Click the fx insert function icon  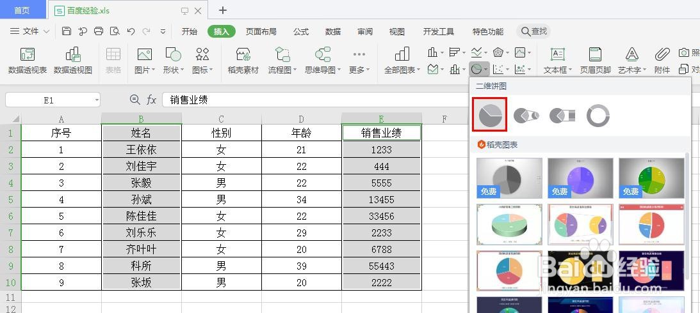coord(151,100)
